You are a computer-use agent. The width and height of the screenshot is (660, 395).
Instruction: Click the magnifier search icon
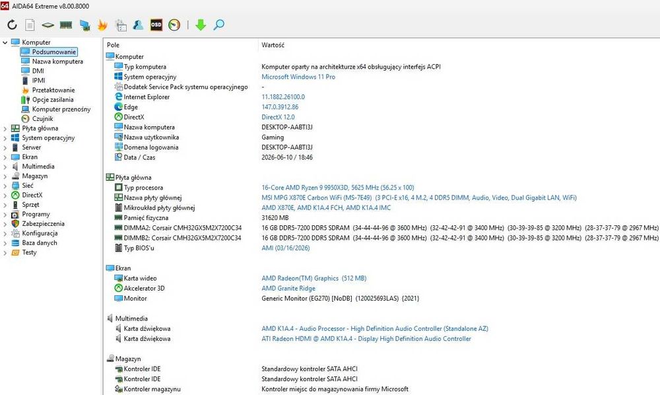click(x=219, y=25)
